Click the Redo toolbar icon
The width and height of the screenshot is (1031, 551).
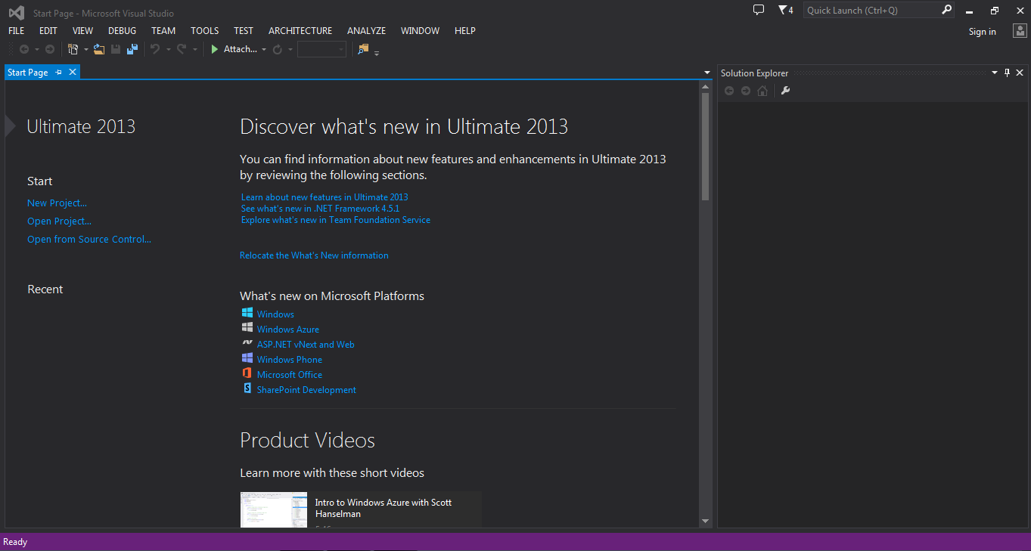[182, 49]
